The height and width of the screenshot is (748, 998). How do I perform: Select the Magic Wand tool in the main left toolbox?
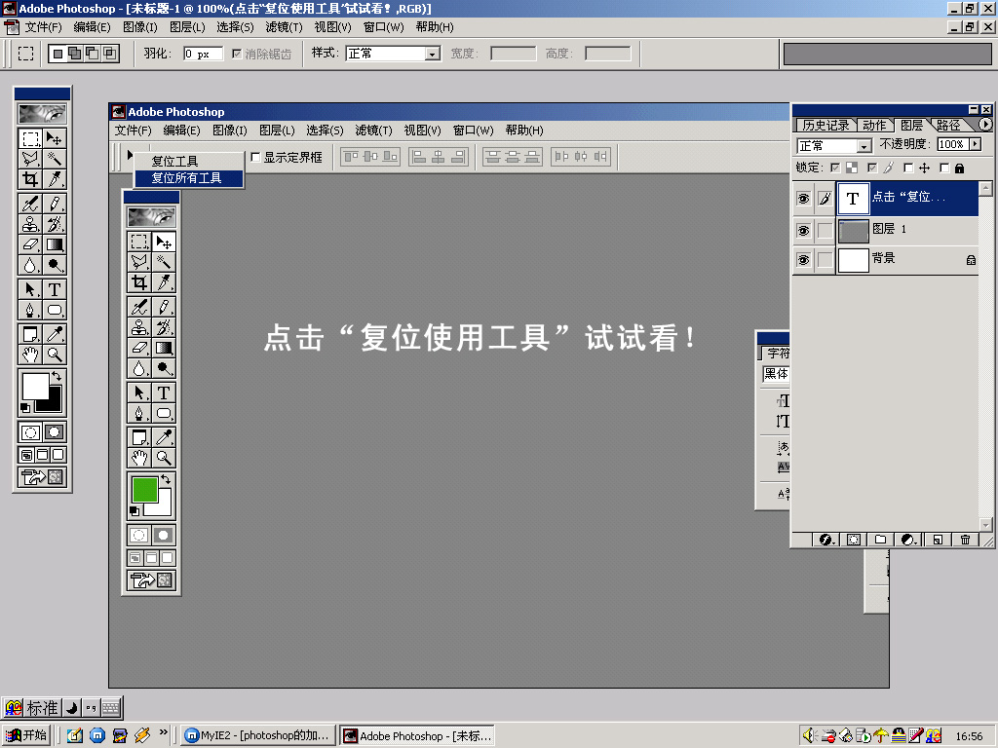click(55, 159)
